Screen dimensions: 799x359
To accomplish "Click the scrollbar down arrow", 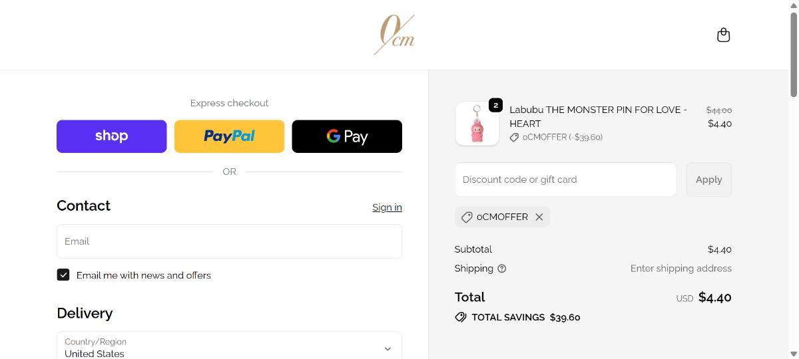I will coord(793,354).
